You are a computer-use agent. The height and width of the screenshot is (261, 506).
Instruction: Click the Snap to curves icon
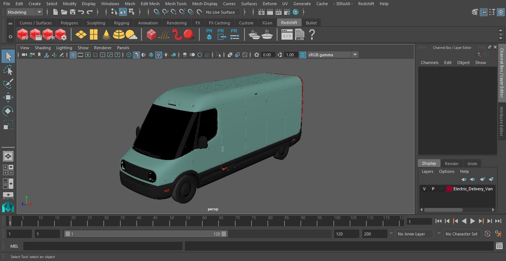pyautogui.click(x=165, y=12)
